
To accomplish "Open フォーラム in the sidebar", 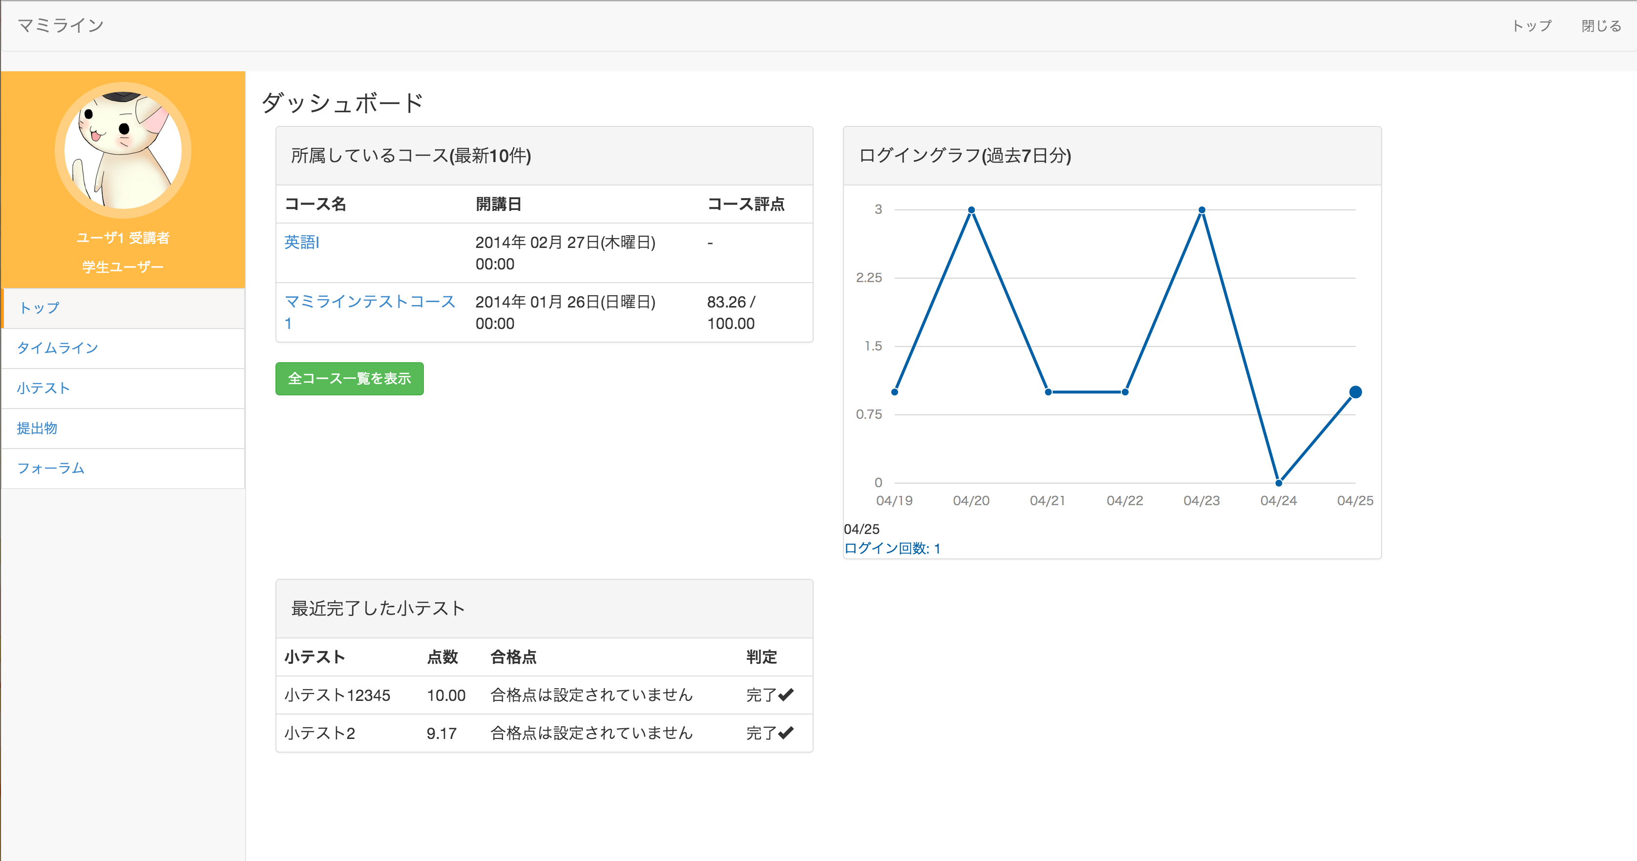I will (51, 468).
